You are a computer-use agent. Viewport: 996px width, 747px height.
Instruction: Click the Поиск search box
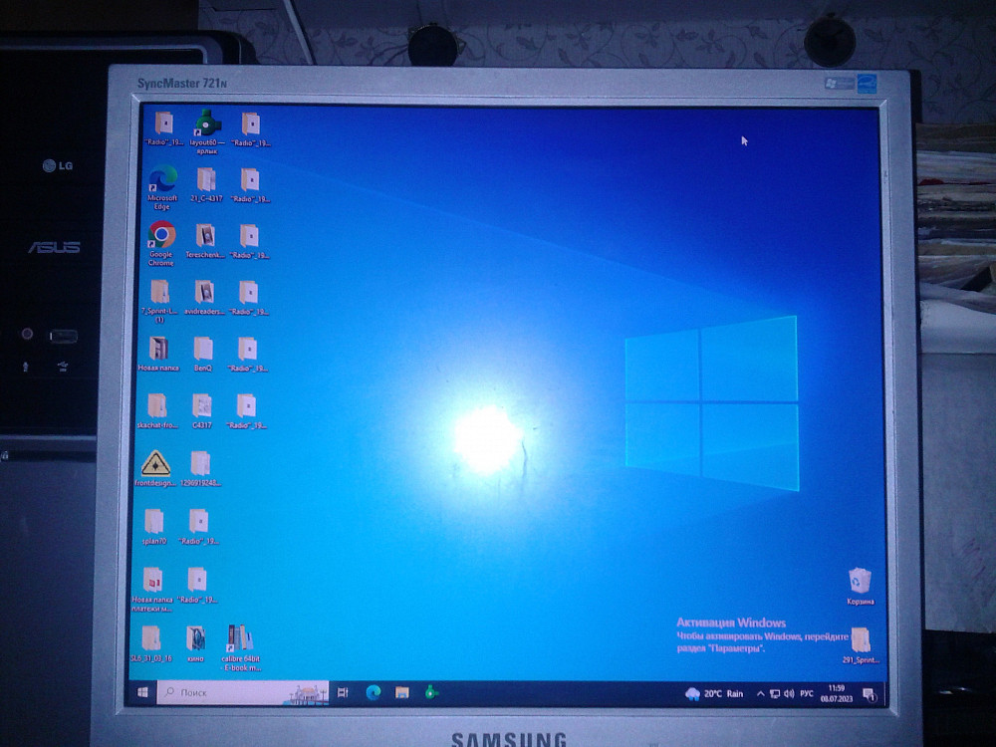(229, 691)
